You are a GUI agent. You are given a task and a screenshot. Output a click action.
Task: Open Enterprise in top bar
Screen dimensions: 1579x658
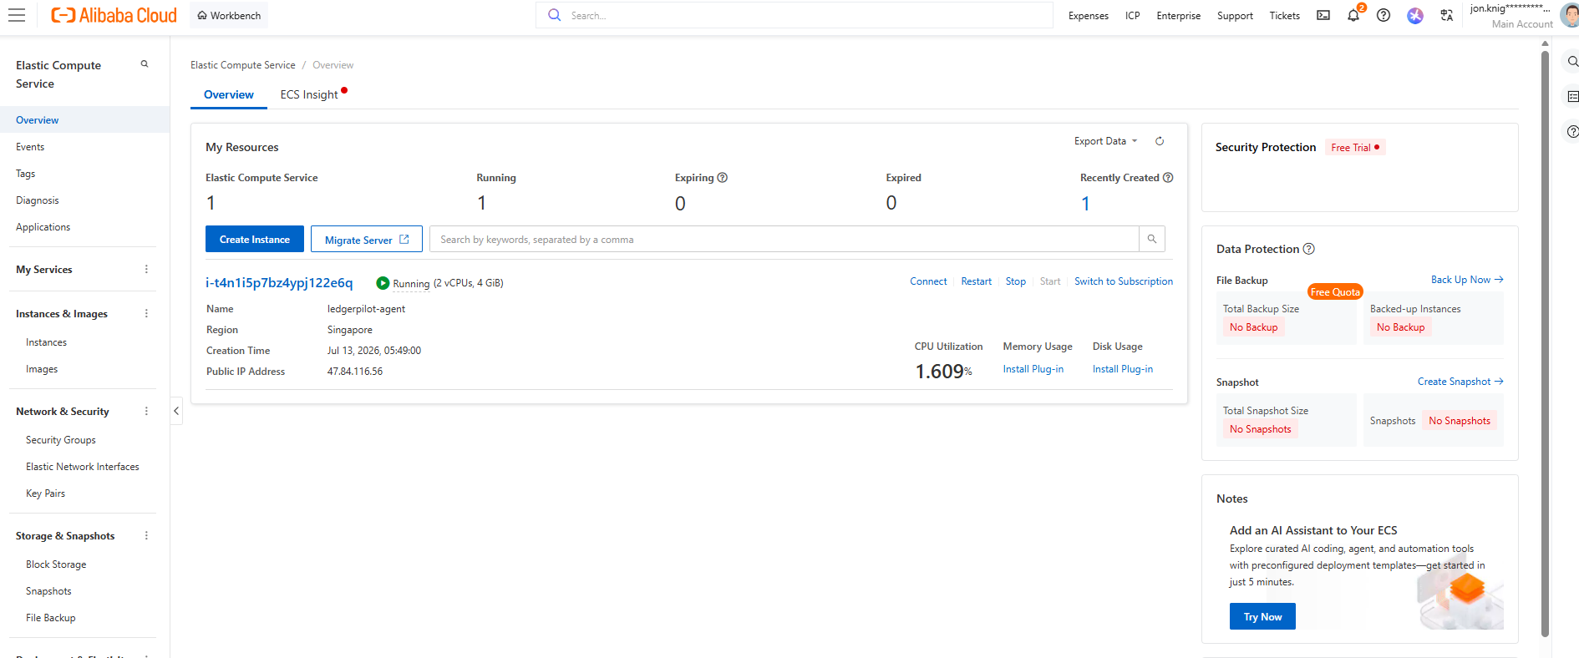click(x=1179, y=16)
